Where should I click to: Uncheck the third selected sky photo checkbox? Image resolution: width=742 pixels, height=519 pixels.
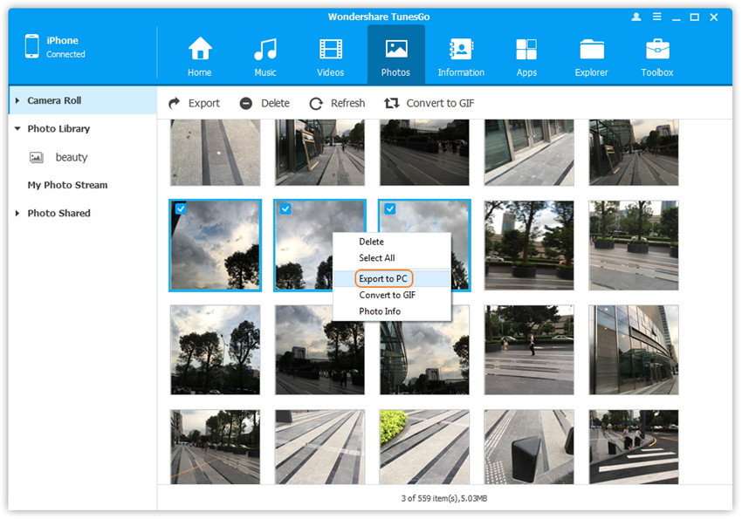pos(389,209)
